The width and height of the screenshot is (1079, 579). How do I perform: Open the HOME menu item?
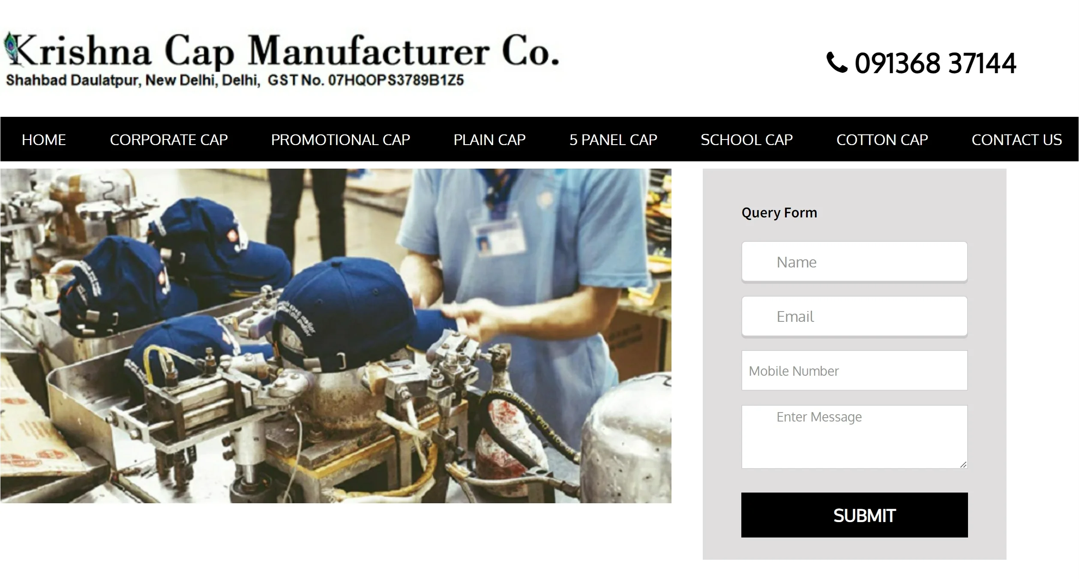[44, 140]
